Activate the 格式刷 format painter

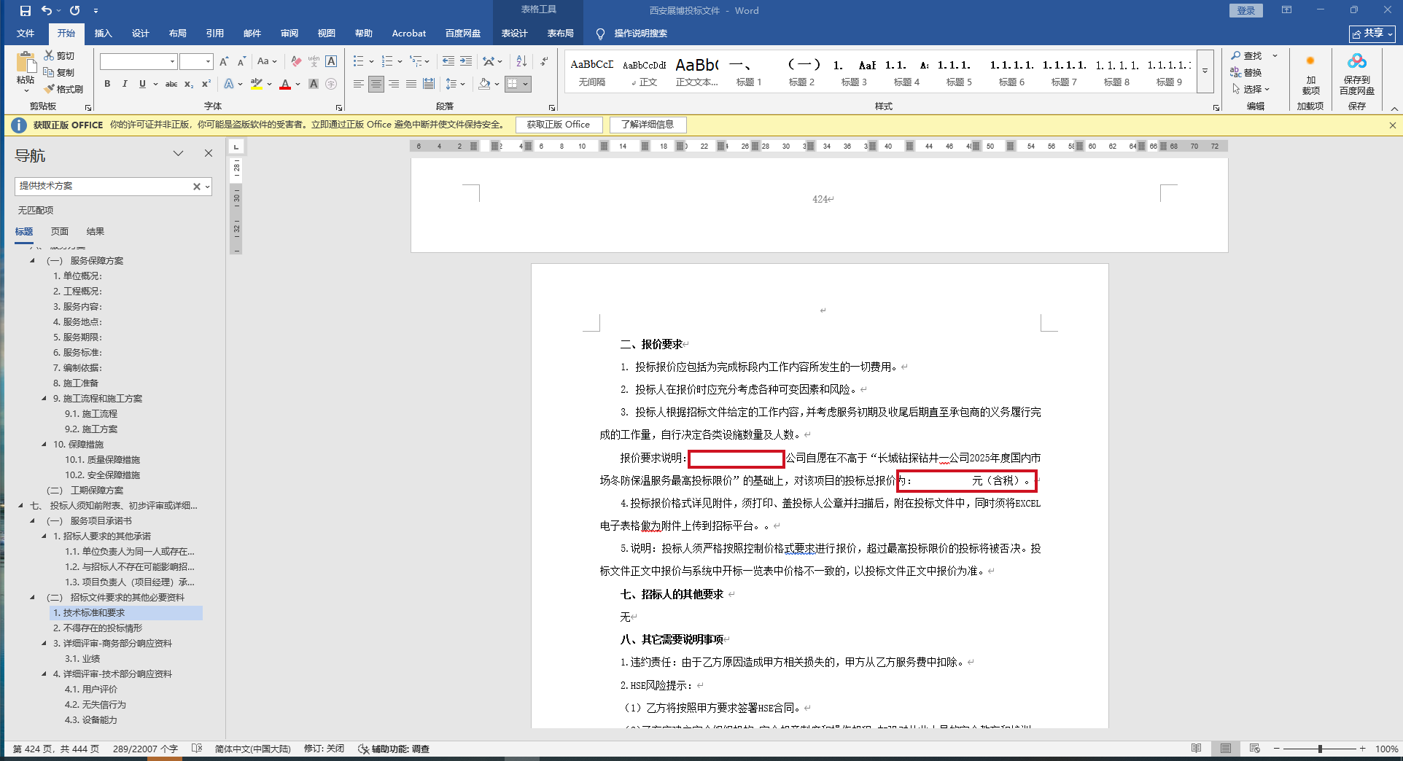tap(63, 89)
